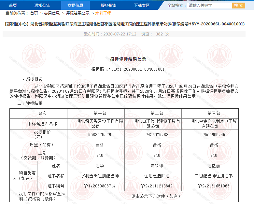Click the 招标编号 HBYY-202006SL-004001001 line
The height and width of the screenshot is (204, 254).
coord(128,69)
